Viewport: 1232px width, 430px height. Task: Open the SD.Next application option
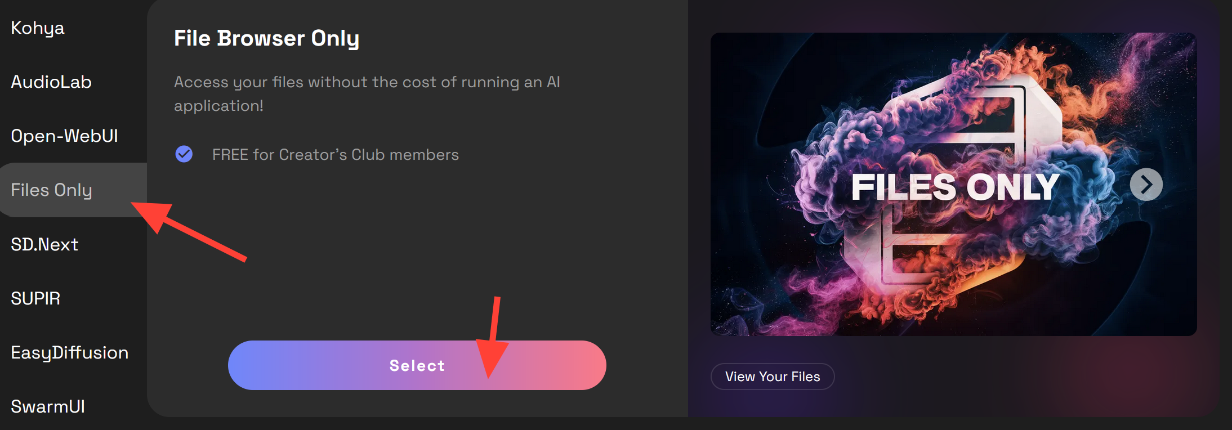click(x=44, y=244)
